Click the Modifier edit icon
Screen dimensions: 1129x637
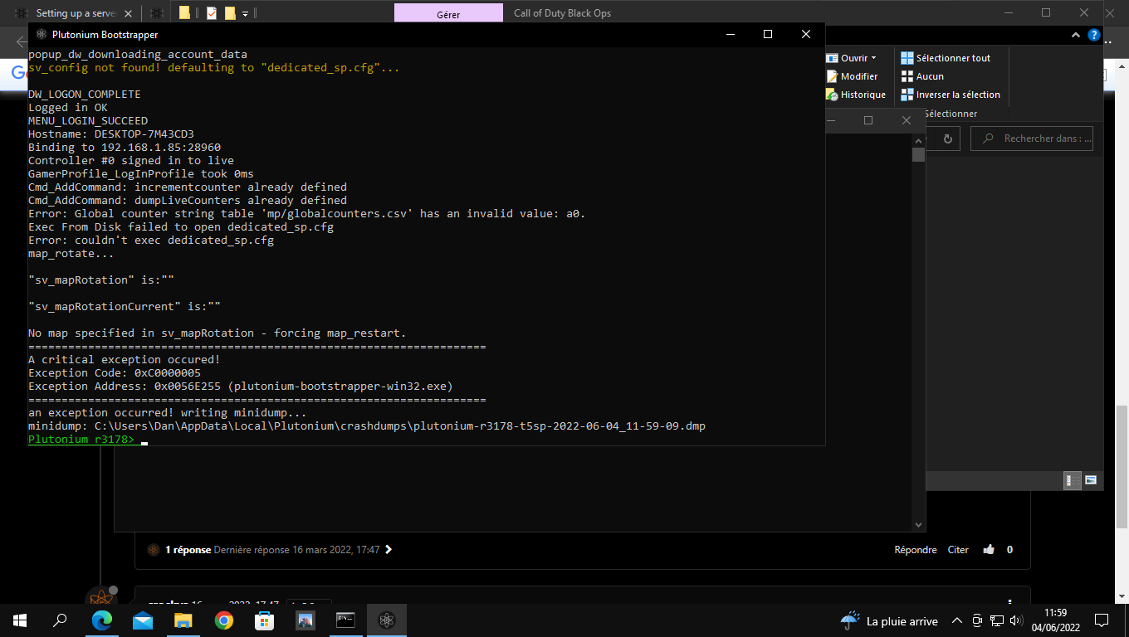click(x=832, y=76)
